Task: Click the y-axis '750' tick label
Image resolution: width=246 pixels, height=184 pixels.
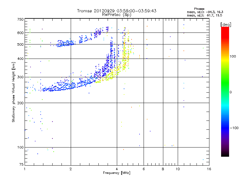Action: click(20, 19)
